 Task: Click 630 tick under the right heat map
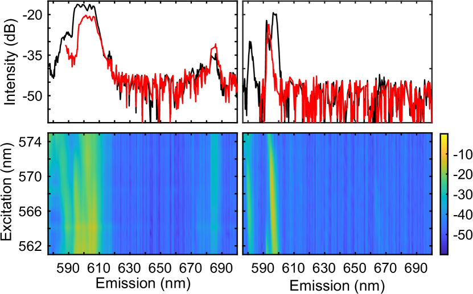(x=324, y=268)
